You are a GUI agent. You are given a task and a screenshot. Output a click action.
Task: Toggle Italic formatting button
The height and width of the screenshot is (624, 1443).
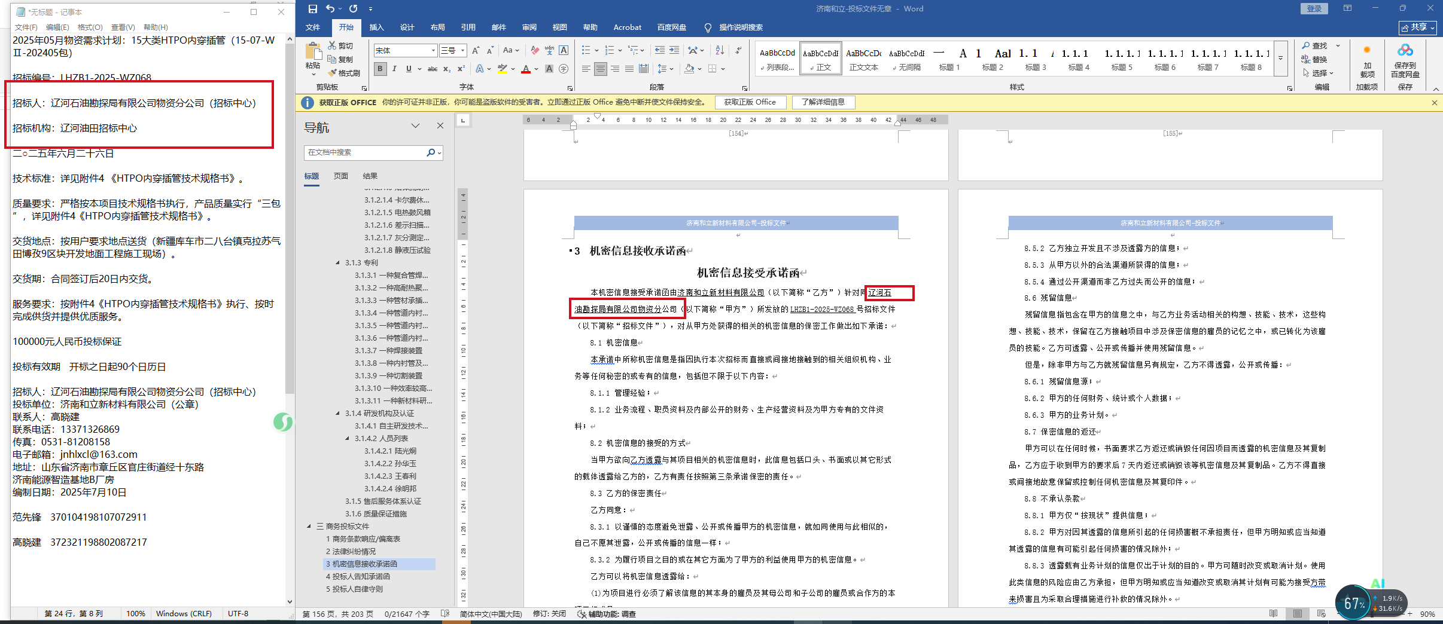394,69
